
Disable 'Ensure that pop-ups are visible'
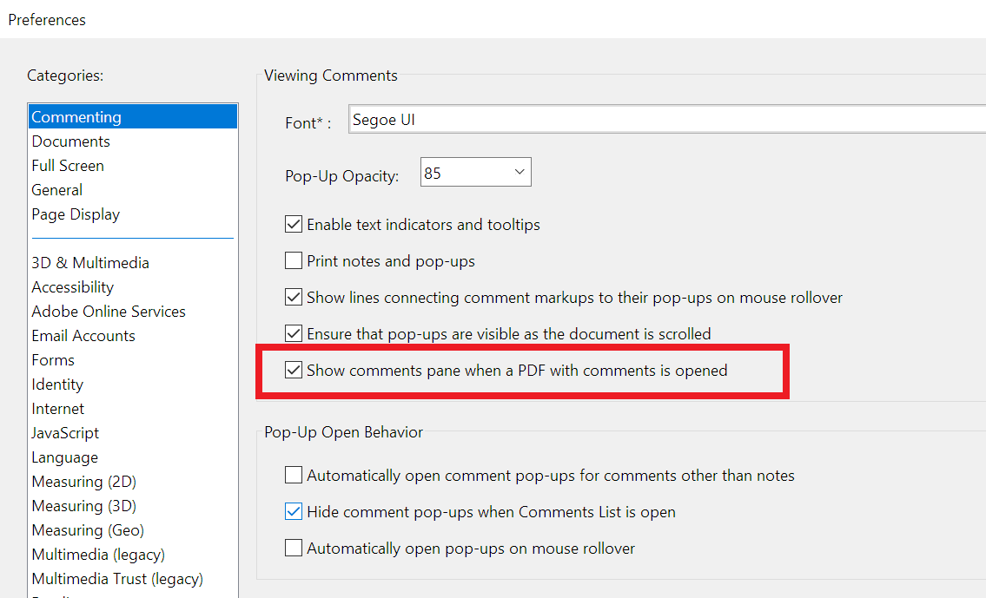tap(294, 333)
